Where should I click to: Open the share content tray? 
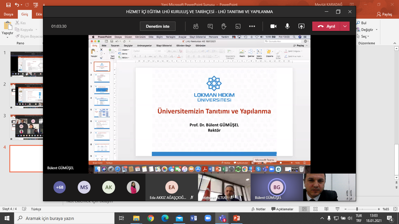[301, 26]
